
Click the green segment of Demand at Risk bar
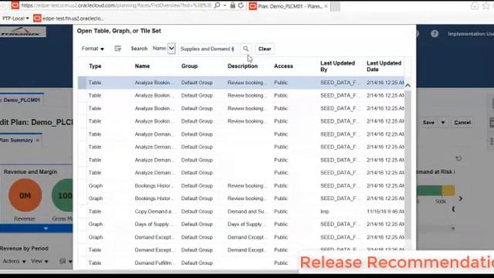(x=429, y=191)
